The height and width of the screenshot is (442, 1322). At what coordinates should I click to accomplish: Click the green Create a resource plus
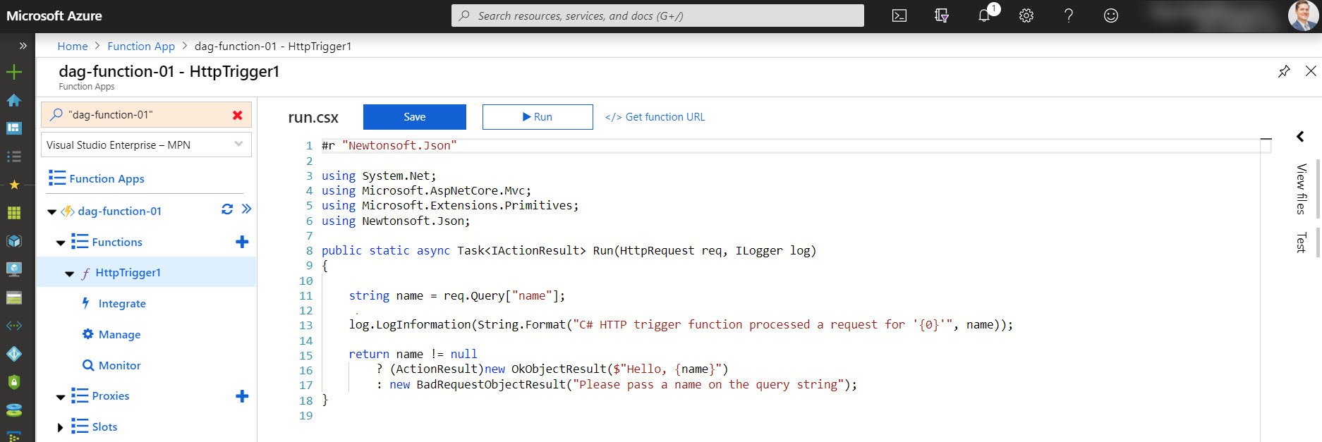(x=14, y=72)
